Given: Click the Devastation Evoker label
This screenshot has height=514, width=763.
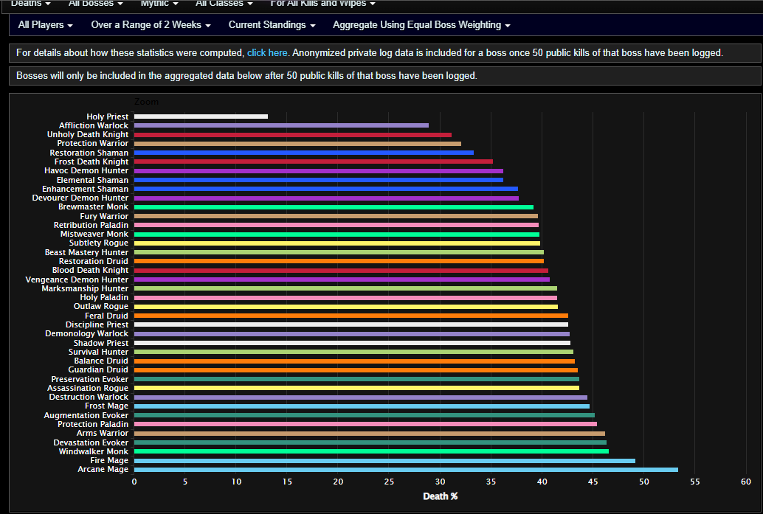Looking at the screenshot, I should click(x=91, y=442).
